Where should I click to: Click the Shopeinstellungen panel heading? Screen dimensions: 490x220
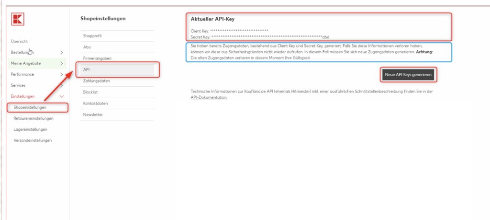[x=103, y=19]
